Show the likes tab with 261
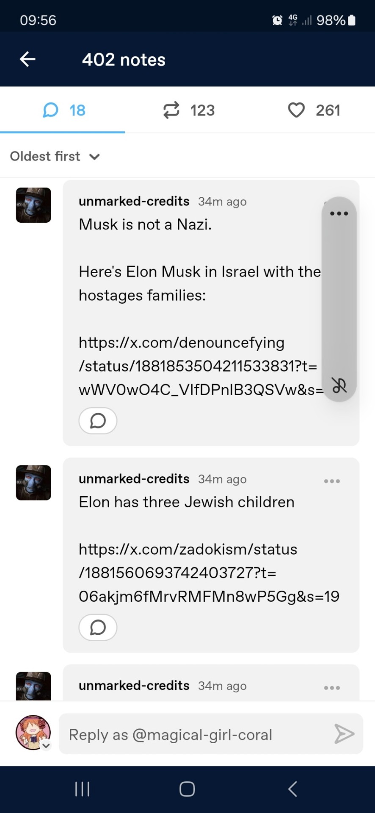375x813 pixels. tap(314, 111)
